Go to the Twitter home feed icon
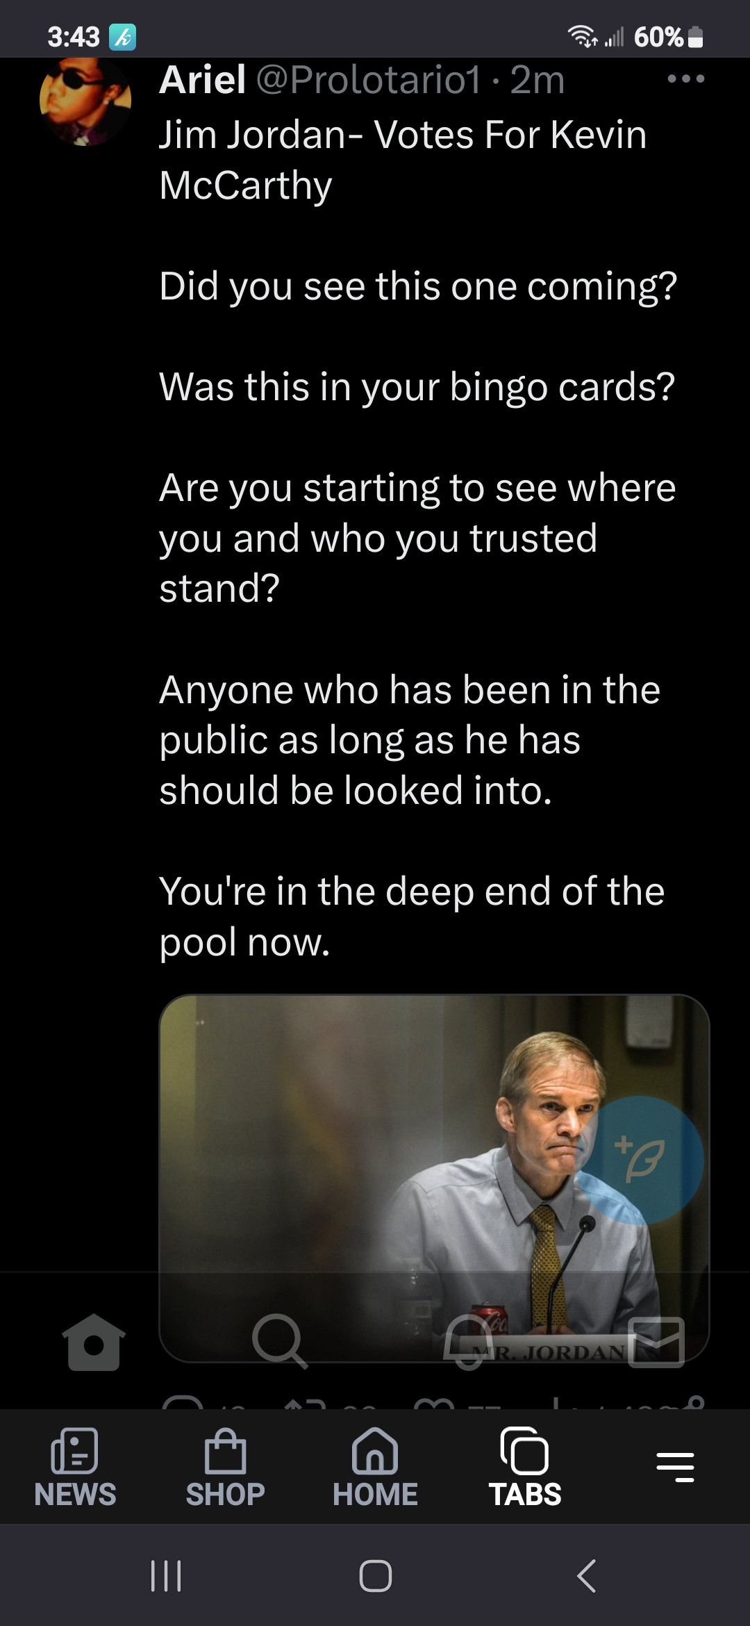 click(x=94, y=1342)
